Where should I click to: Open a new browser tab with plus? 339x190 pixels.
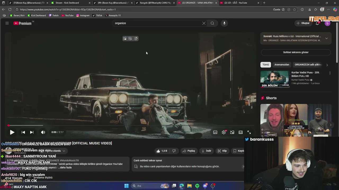[264, 3]
